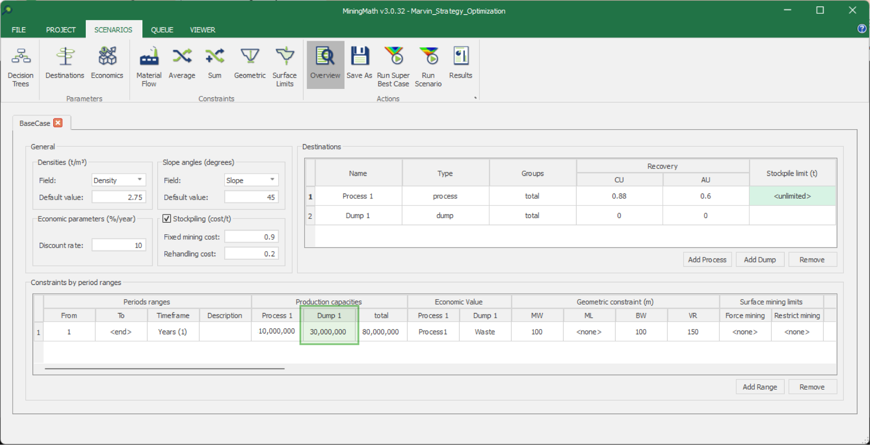The width and height of the screenshot is (870, 445).
Task: Expand the Density field dropdown
Action: pos(140,180)
